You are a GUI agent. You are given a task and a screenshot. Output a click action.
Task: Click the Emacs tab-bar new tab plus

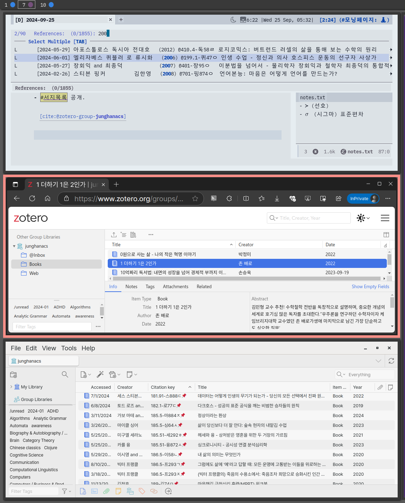click(x=121, y=20)
